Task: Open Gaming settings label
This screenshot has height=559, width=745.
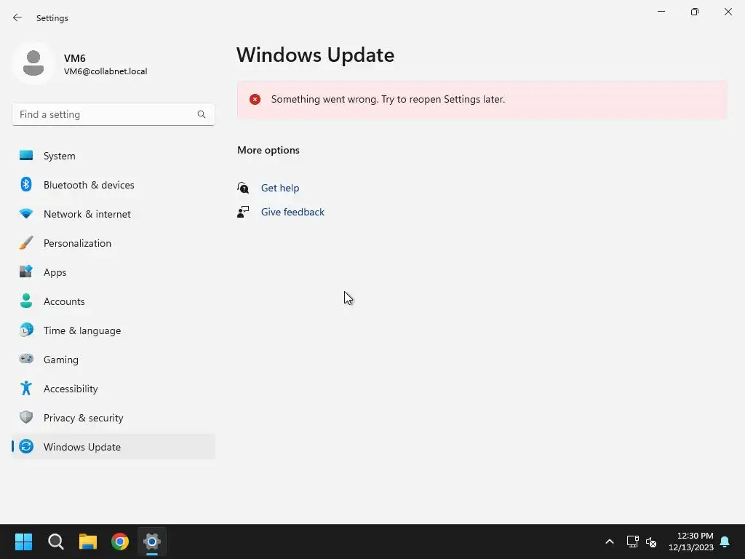Action: point(61,360)
